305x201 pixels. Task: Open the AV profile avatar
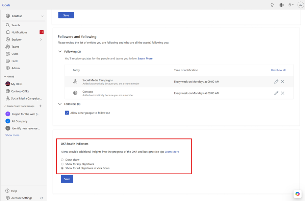(x=300, y=5)
